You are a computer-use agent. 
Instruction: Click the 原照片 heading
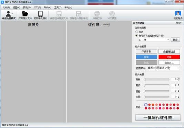[x=33, y=25]
